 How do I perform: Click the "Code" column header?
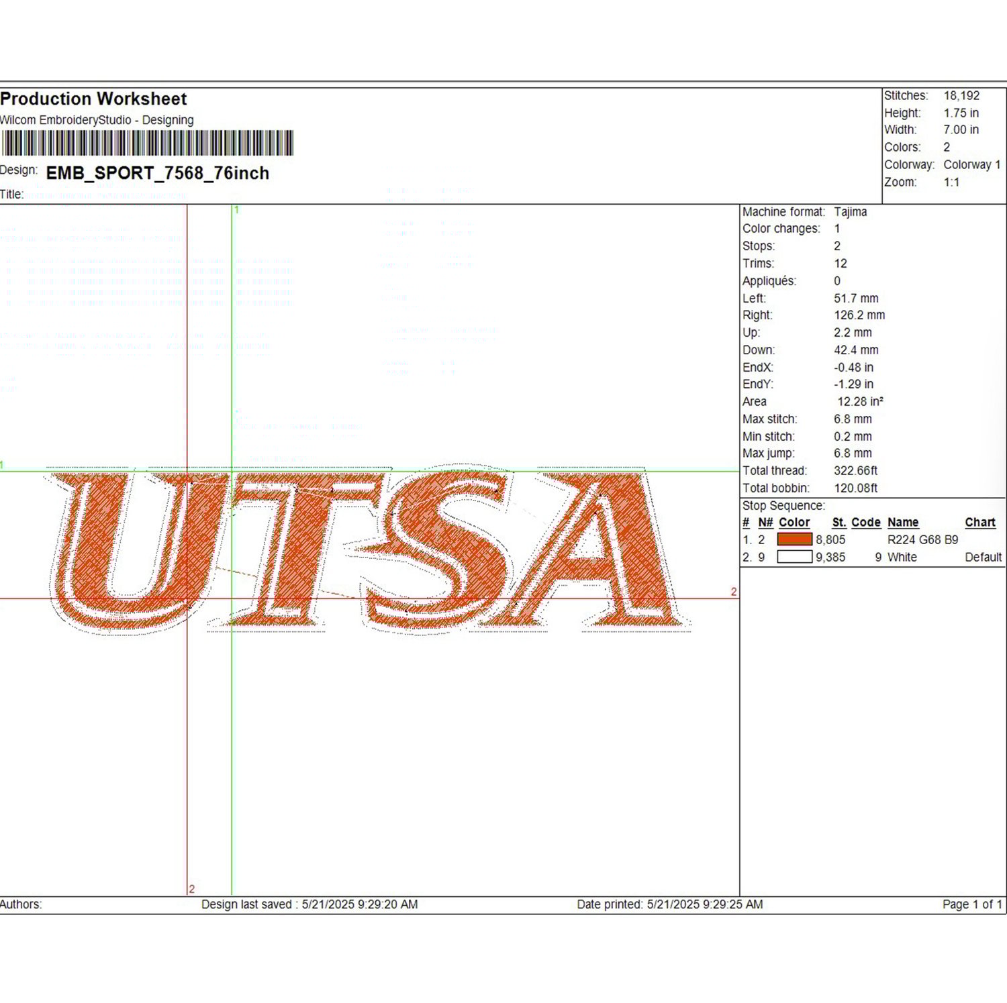pos(866,523)
